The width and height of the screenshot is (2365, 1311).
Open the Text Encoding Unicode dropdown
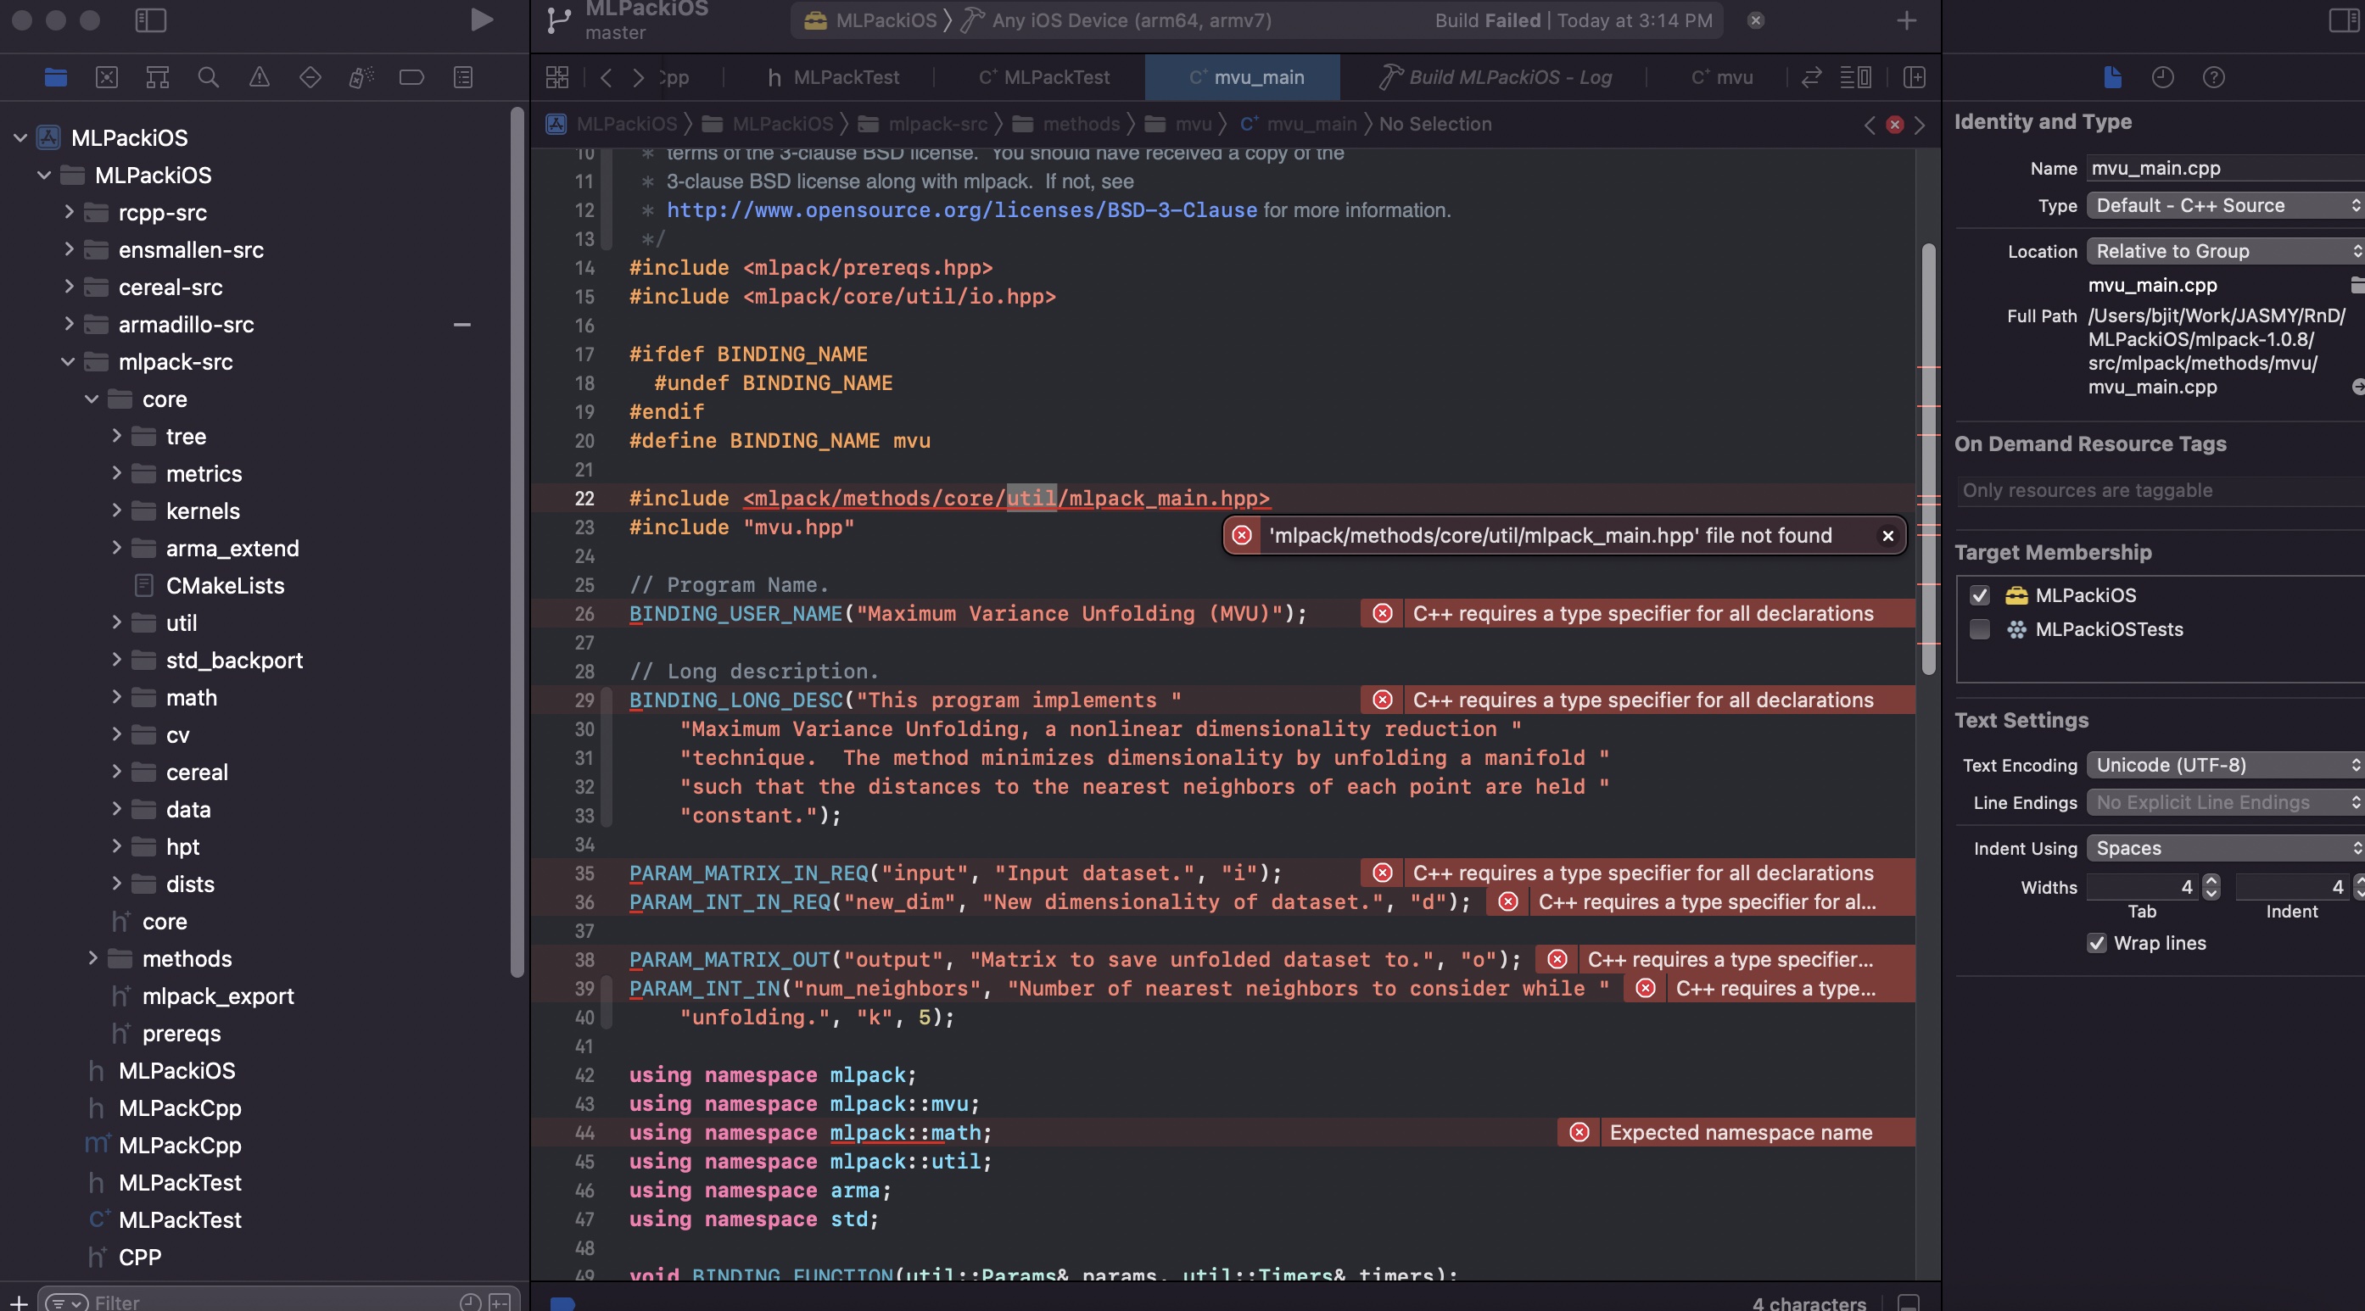(2224, 765)
